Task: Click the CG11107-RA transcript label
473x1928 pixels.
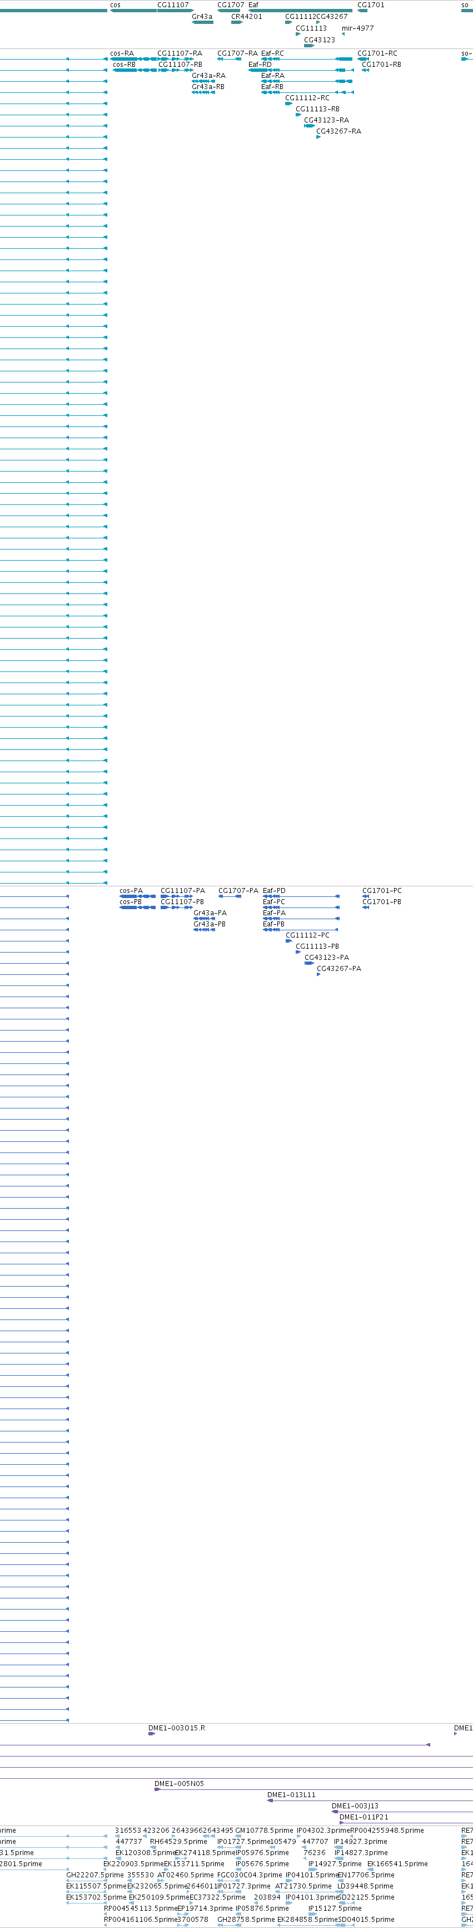Action: coord(180,54)
